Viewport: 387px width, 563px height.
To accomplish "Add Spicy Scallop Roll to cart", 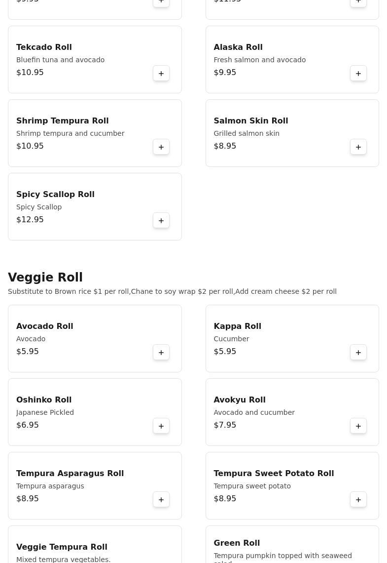I will (x=161, y=221).
